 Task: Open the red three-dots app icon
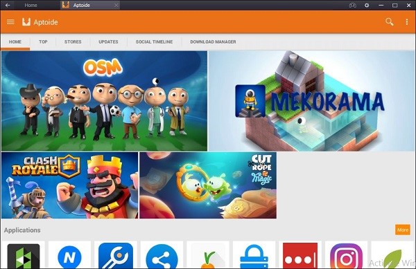pyautogui.click(x=300, y=256)
